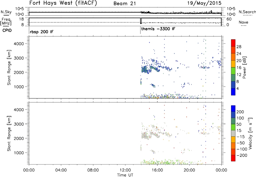Click '2000' tick on the velocity panel
The width and height of the screenshot is (256, 177).
19,138
